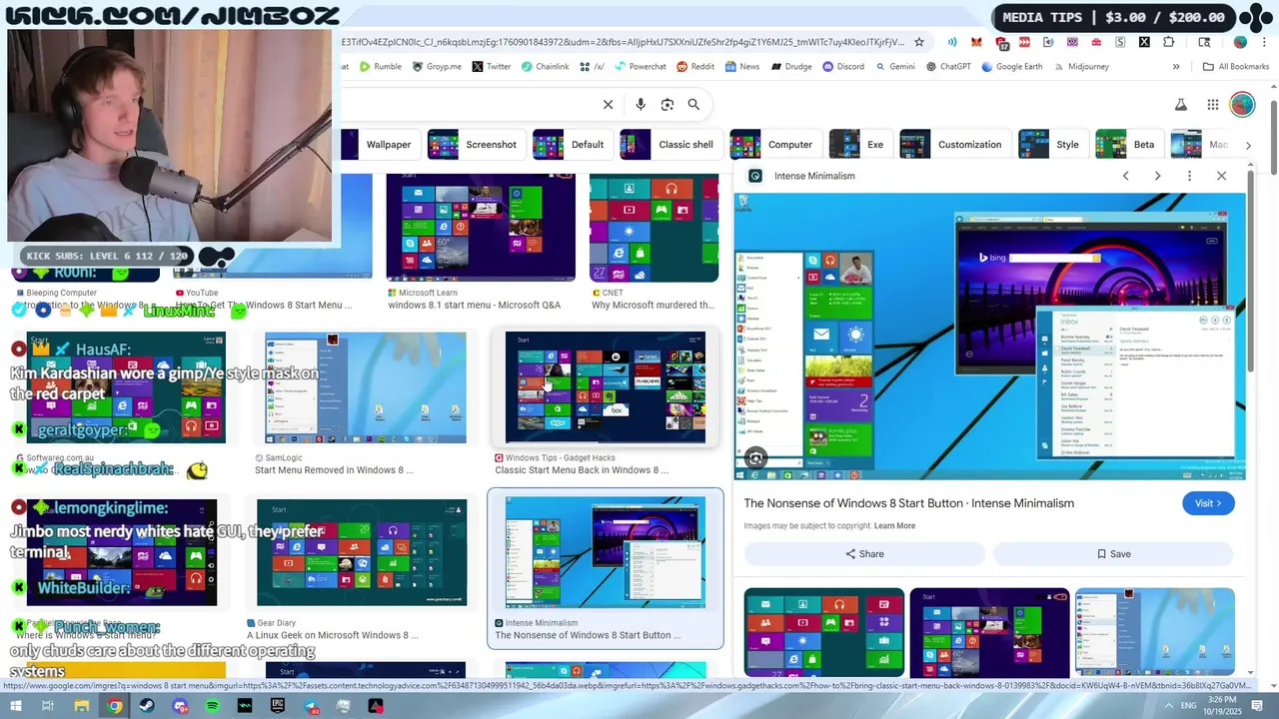Screen dimensions: 1279x719
Task: Share the previewed image
Action: pos(864,554)
